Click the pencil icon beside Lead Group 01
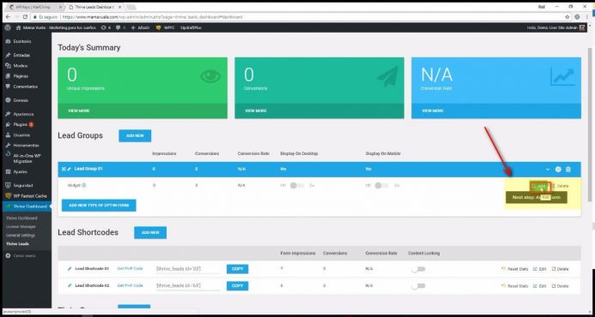This screenshot has height=317, width=595. pos(69,169)
